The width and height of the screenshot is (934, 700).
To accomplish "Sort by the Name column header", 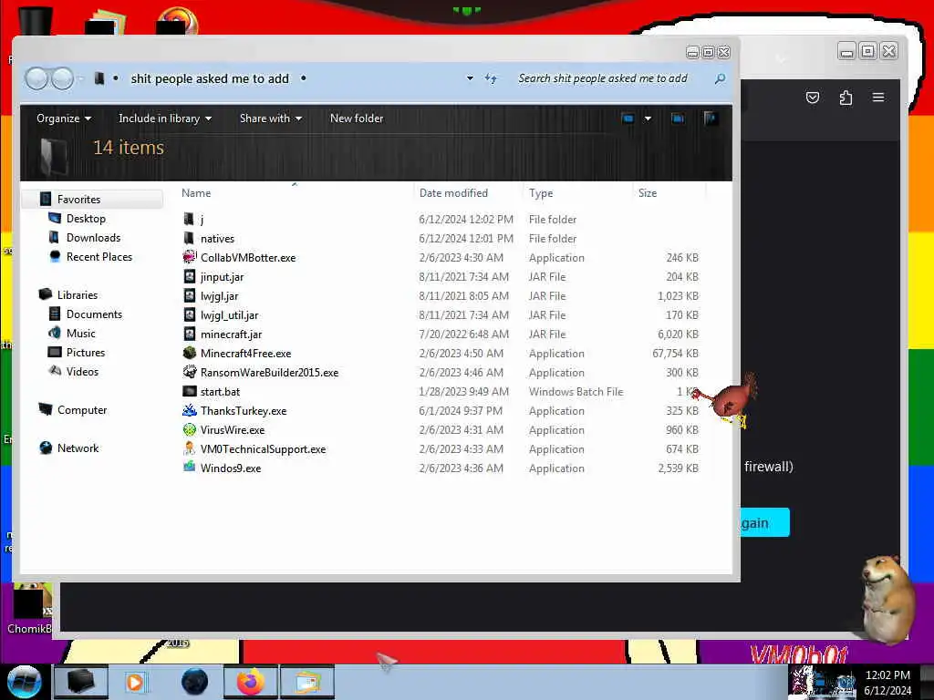I will click(x=196, y=193).
